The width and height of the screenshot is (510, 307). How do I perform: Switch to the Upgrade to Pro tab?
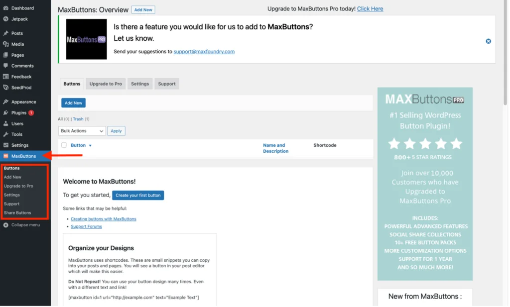tap(106, 84)
